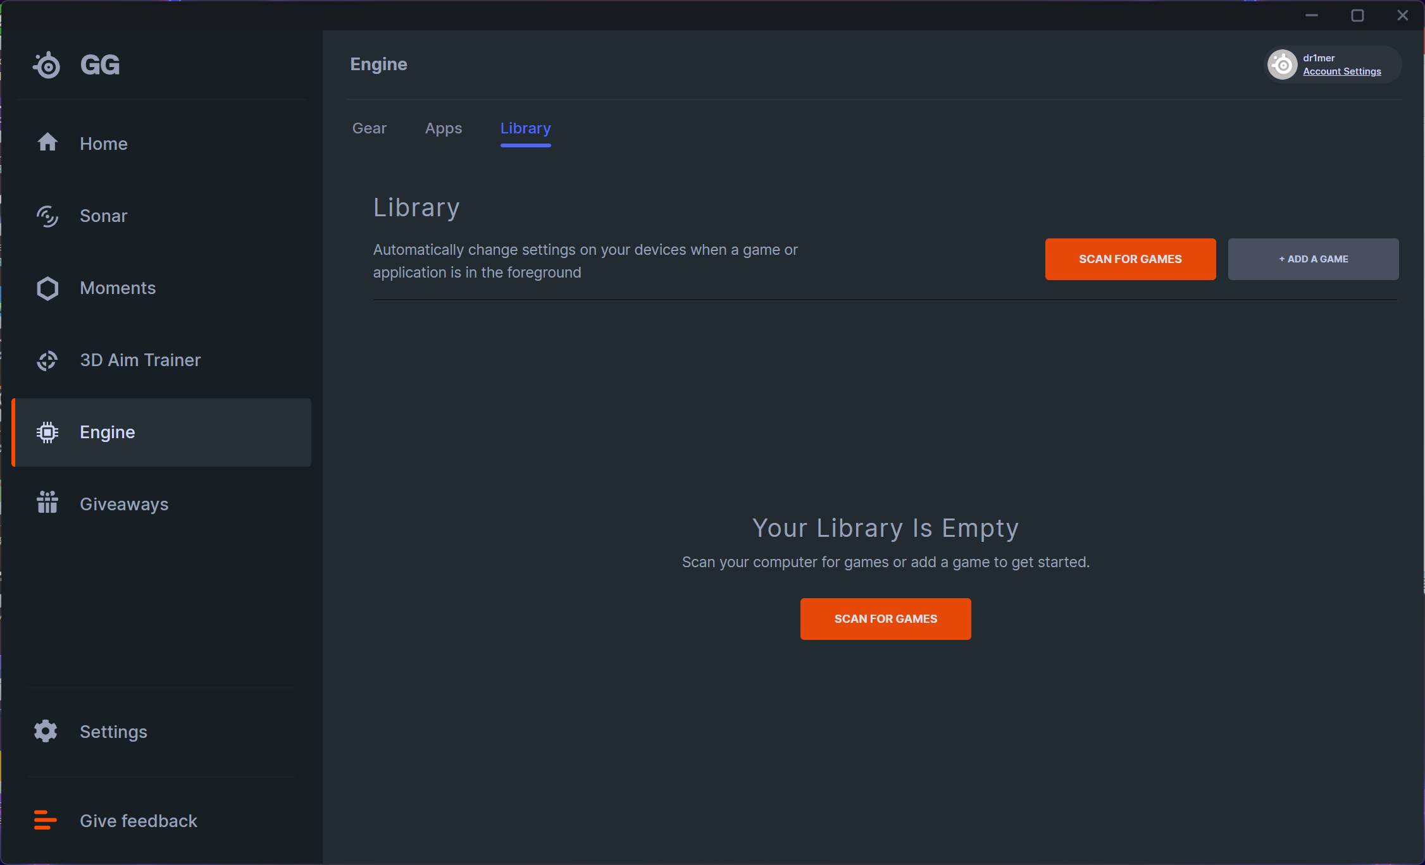The image size is (1425, 865).
Task: Open Sonar via its wave icon
Action: [47, 216]
